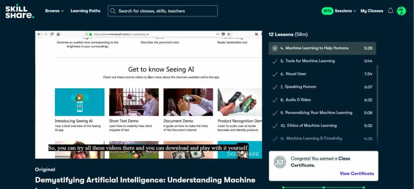Click the bookmark star in video browser
This screenshot has height=189, width=414.
tap(229, 34)
